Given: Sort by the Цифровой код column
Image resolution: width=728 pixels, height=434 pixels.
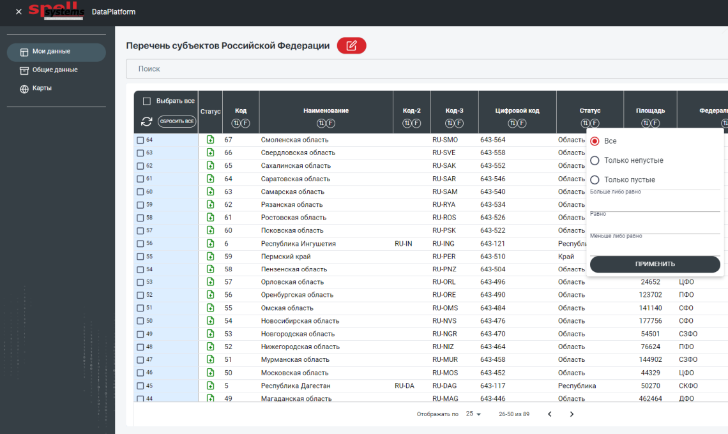Looking at the screenshot, I should [513, 123].
